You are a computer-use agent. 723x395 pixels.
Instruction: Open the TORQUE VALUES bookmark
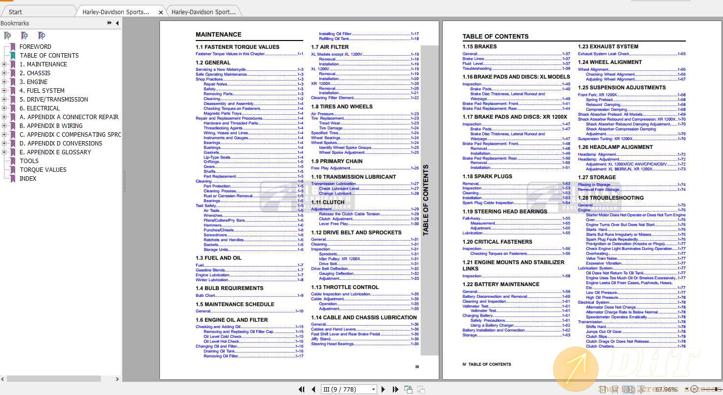pyautogui.click(x=43, y=170)
